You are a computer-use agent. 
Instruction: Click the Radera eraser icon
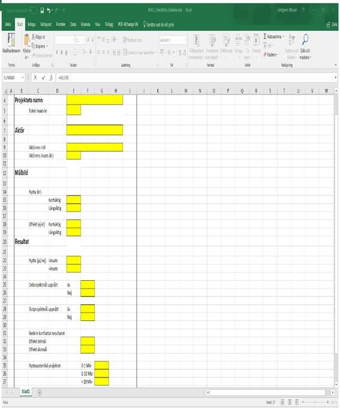point(265,55)
